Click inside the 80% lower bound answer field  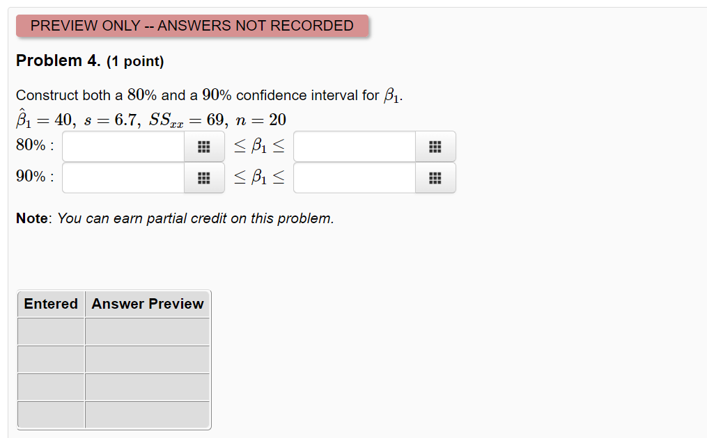click(x=122, y=146)
